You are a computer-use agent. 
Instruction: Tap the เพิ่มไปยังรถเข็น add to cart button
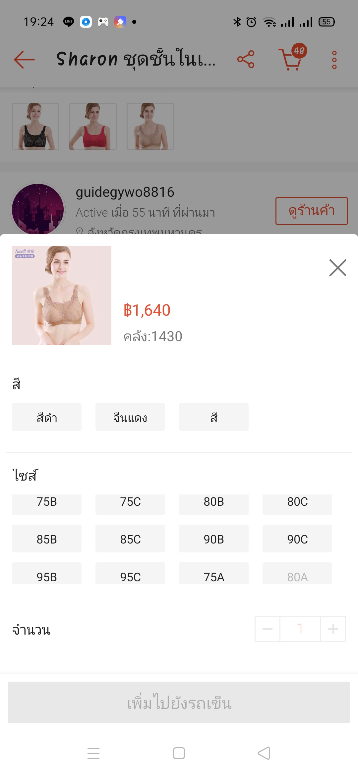click(179, 702)
